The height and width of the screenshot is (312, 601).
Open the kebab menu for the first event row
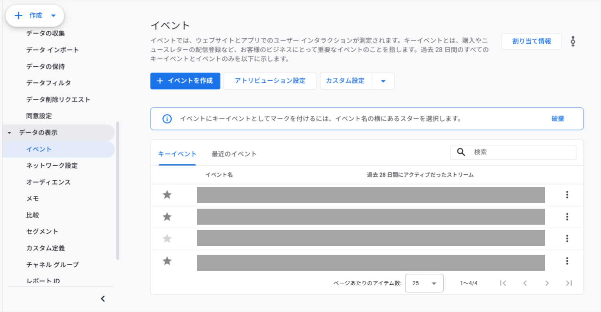tap(567, 195)
